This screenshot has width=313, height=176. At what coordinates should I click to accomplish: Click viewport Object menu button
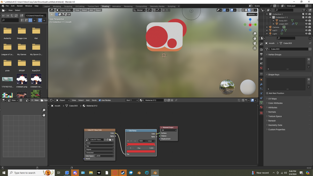98,10
